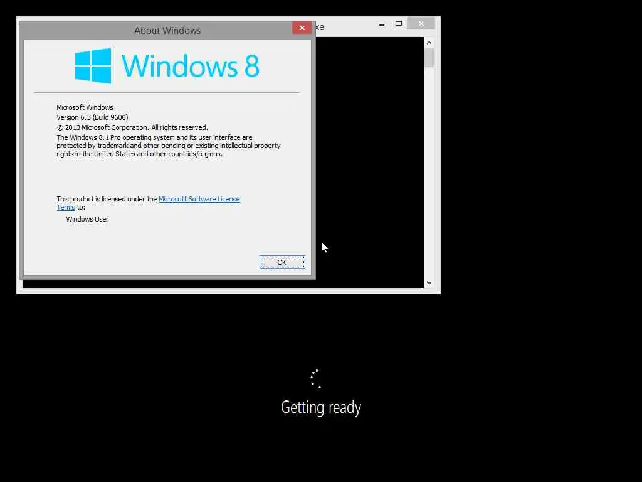Click the 'Windows User' licensee text
642x482 pixels.
click(87, 219)
